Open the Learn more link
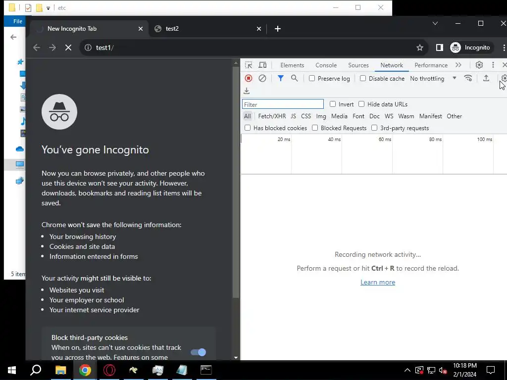Image resolution: width=507 pixels, height=380 pixels. tap(378, 282)
